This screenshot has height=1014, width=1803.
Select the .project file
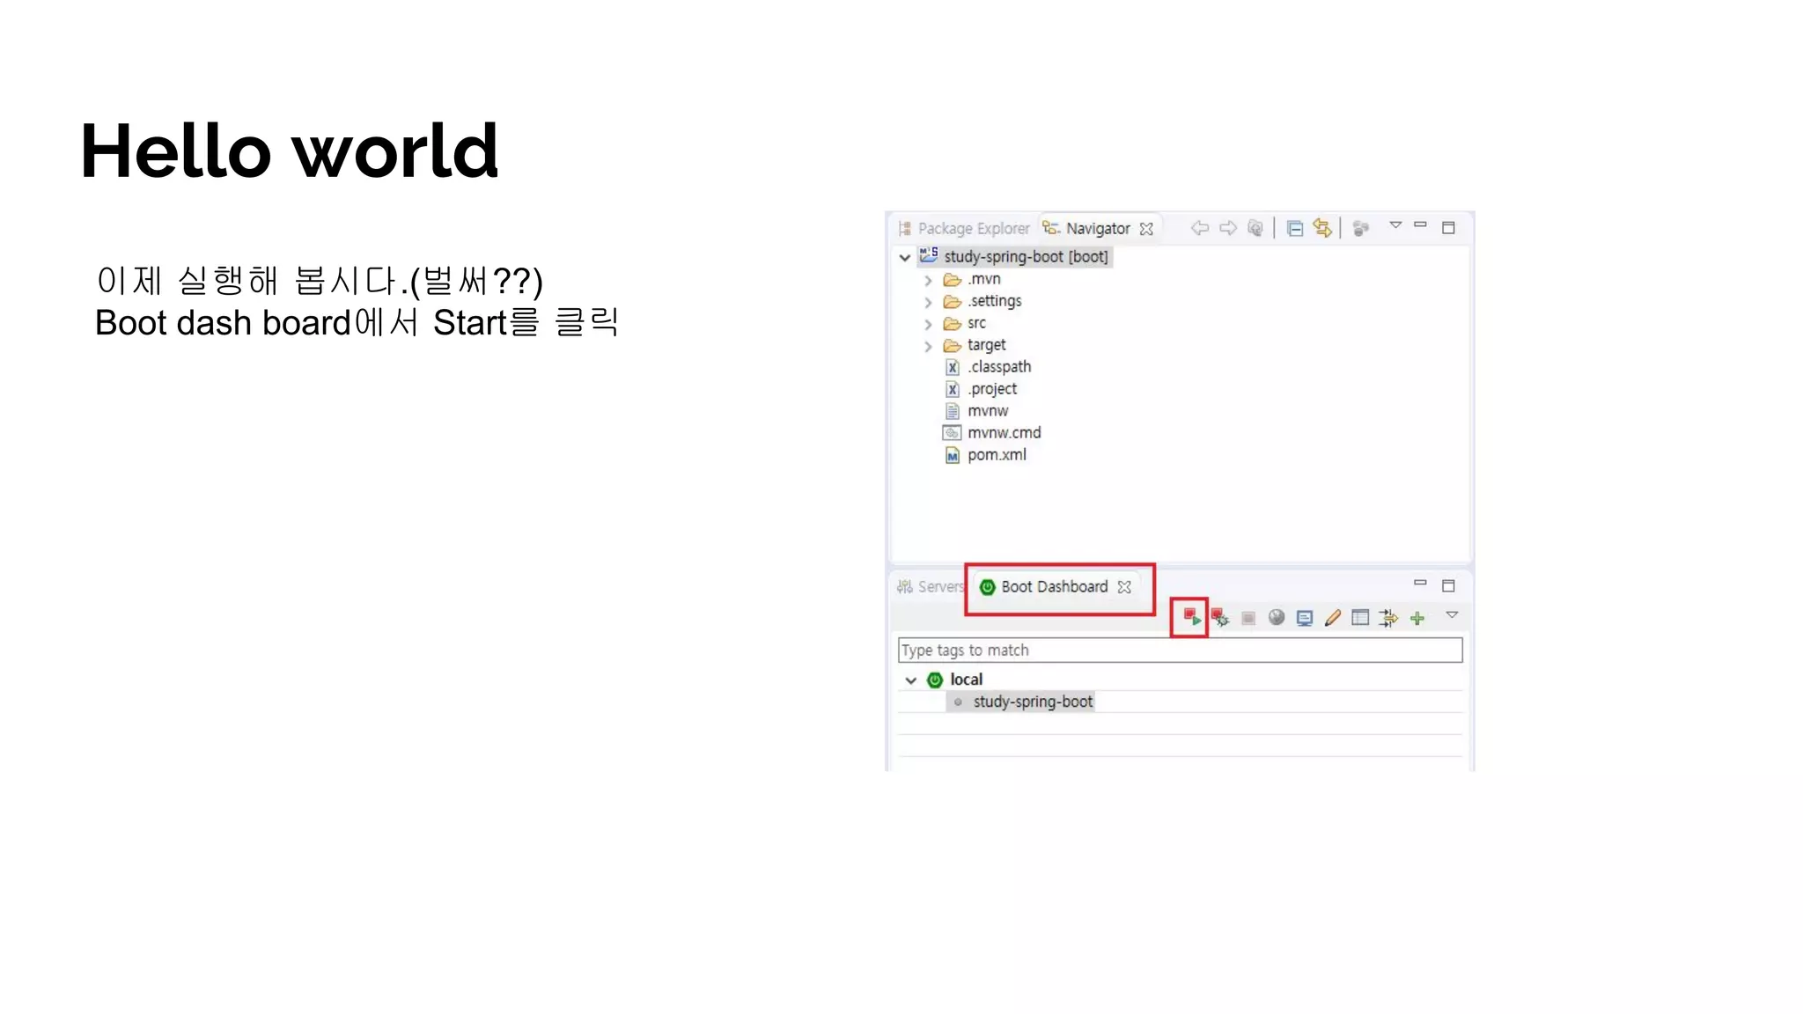click(x=981, y=389)
